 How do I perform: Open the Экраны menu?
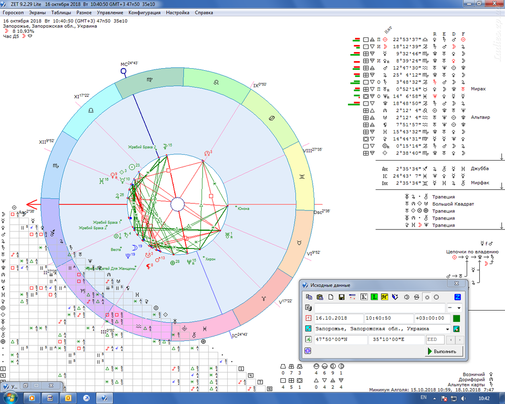37,13
